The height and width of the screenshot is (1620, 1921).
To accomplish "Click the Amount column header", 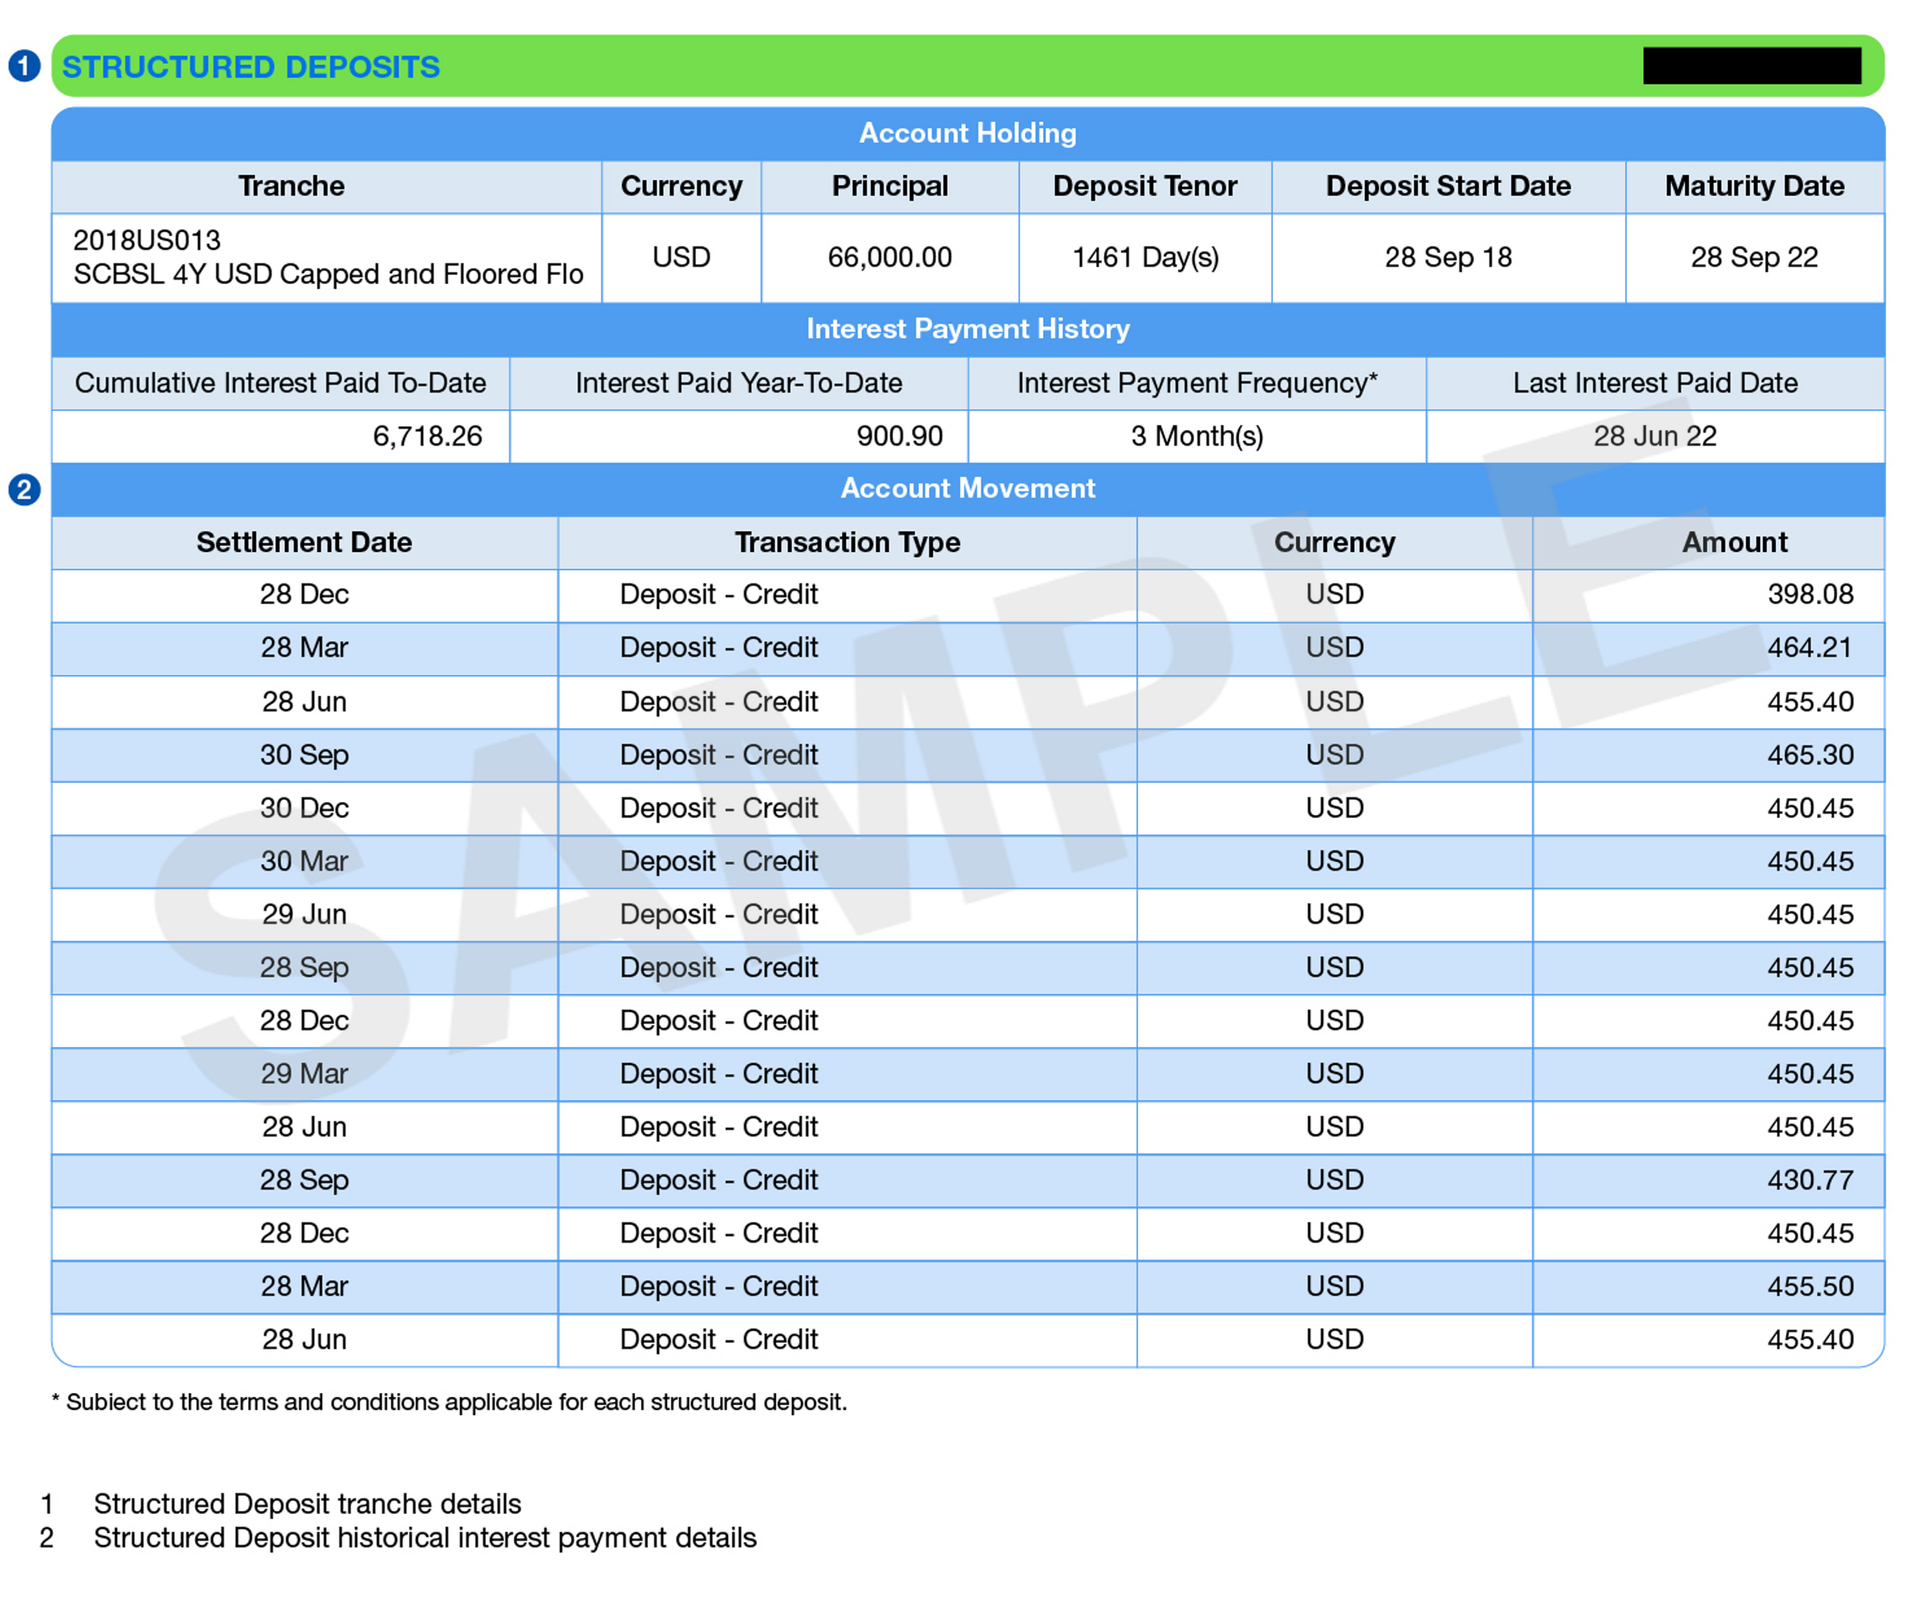I will 1734,543.
